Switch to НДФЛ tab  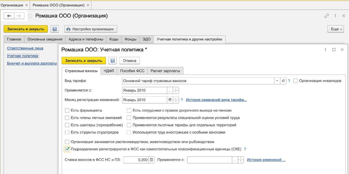point(109,71)
